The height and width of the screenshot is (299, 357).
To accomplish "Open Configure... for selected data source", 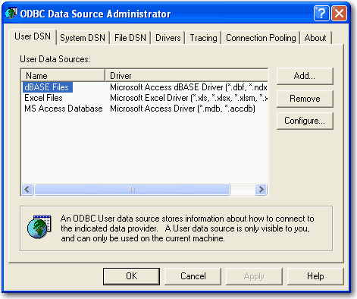I will (x=305, y=121).
